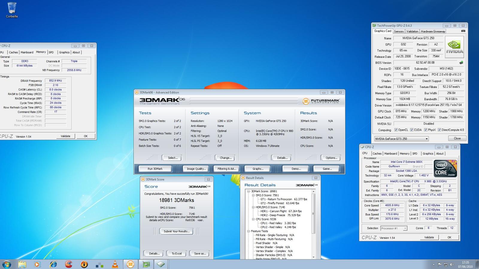Click the orange info icon on taskbar

84,264
